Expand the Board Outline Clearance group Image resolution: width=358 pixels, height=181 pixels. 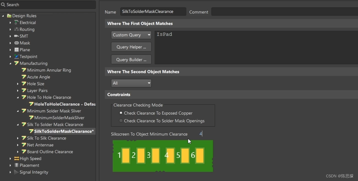click(x=18, y=152)
